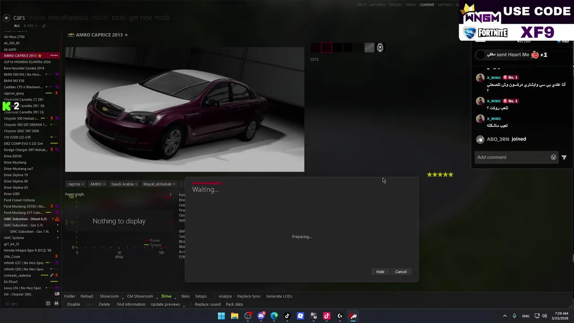Click the save icon under car list

(57, 304)
